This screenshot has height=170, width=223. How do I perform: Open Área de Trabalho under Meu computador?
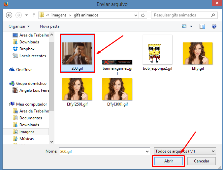point(31,111)
